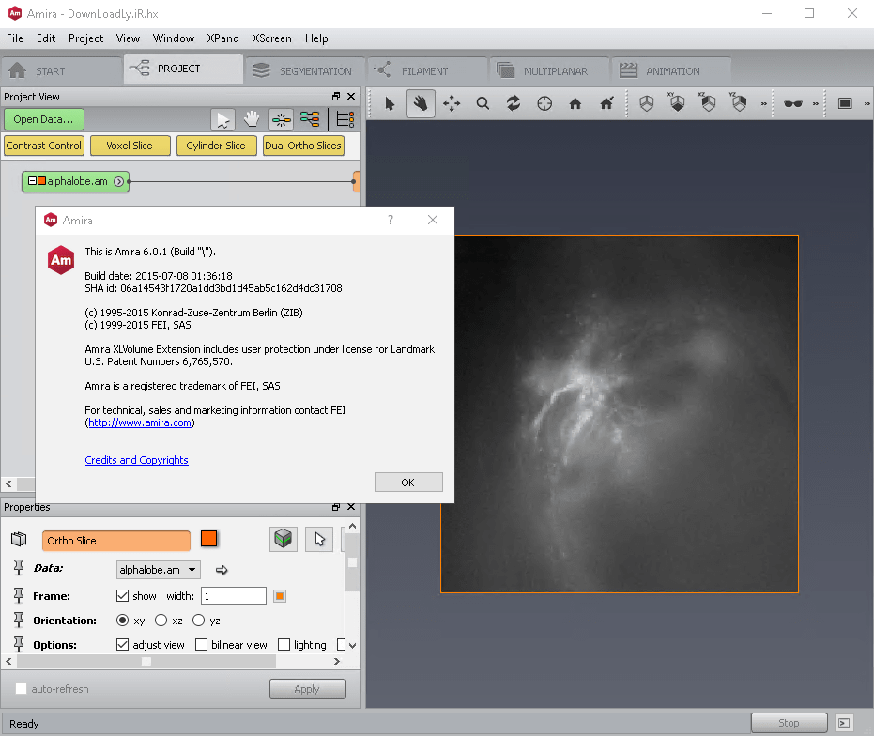Image resolution: width=874 pixels, height=736 pixels.
Task: Switch to XY plane view cube
Action: click(x=677, y=103)
